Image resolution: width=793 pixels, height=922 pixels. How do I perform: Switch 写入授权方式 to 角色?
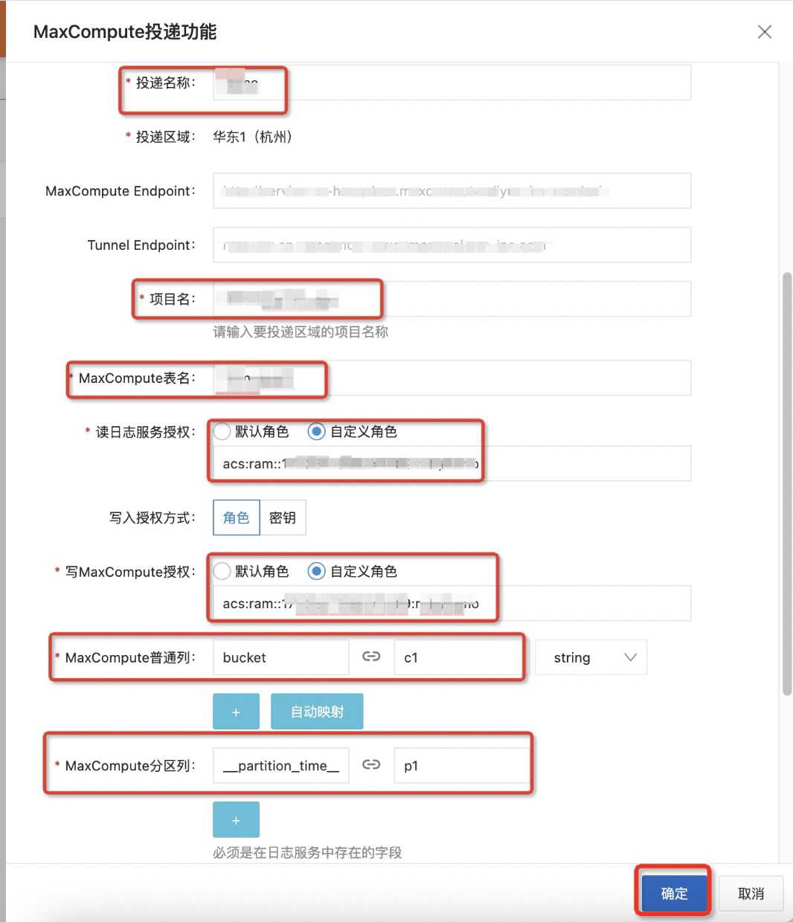[x=236, y=518]
